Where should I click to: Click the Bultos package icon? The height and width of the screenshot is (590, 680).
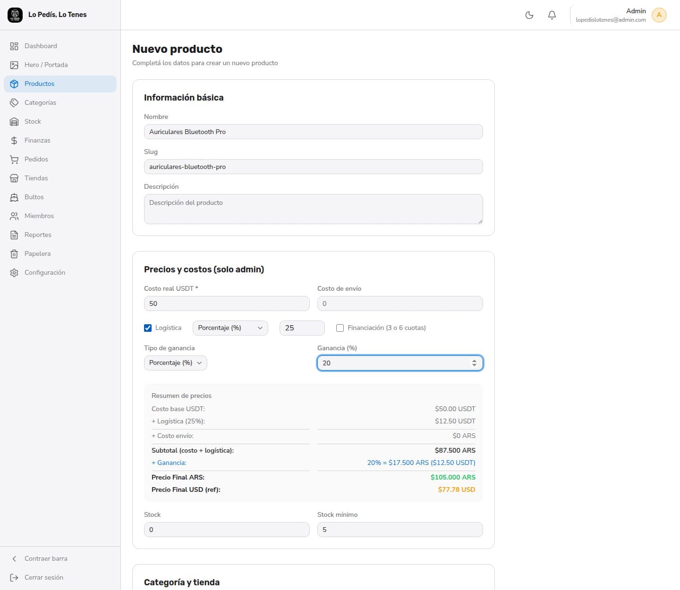pyautogui.click(x=14, y=197)
